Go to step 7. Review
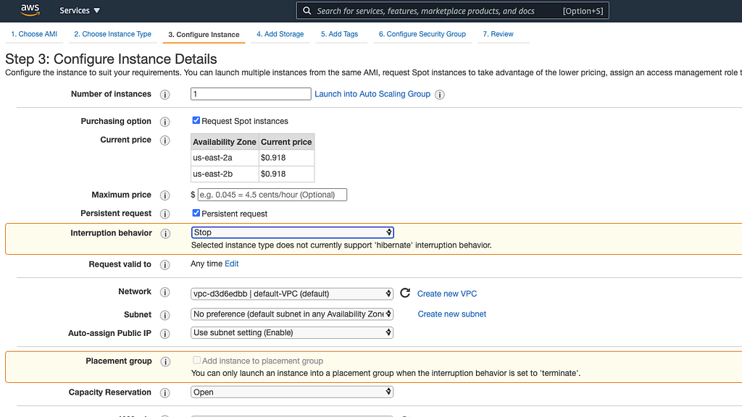The height and width of the screenshot is (417, 742). click(x=498, y=34)
